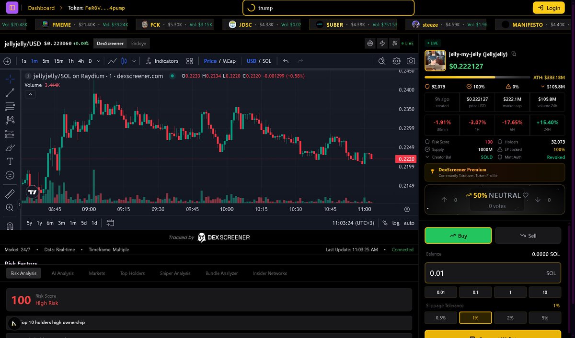Screen dimensions: 575x338
Task: Click the green Buy button
Action: pos(458,236)
